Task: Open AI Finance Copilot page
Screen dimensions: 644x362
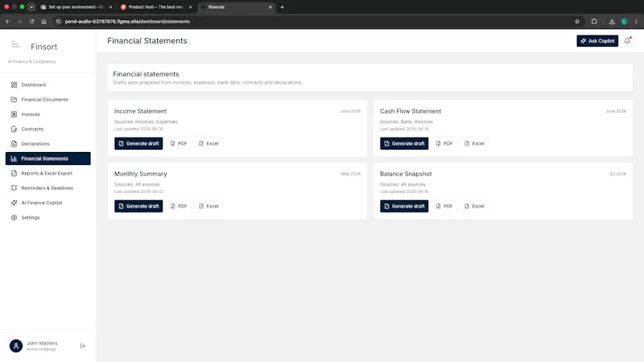Action: pyautogui.click(x=48, y=203)
